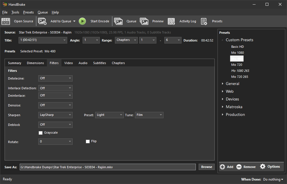The image size is (287, 184).
Task: Click the Open Source clapperboard icon
Action: pyautogui.click(x=6, y=21)
